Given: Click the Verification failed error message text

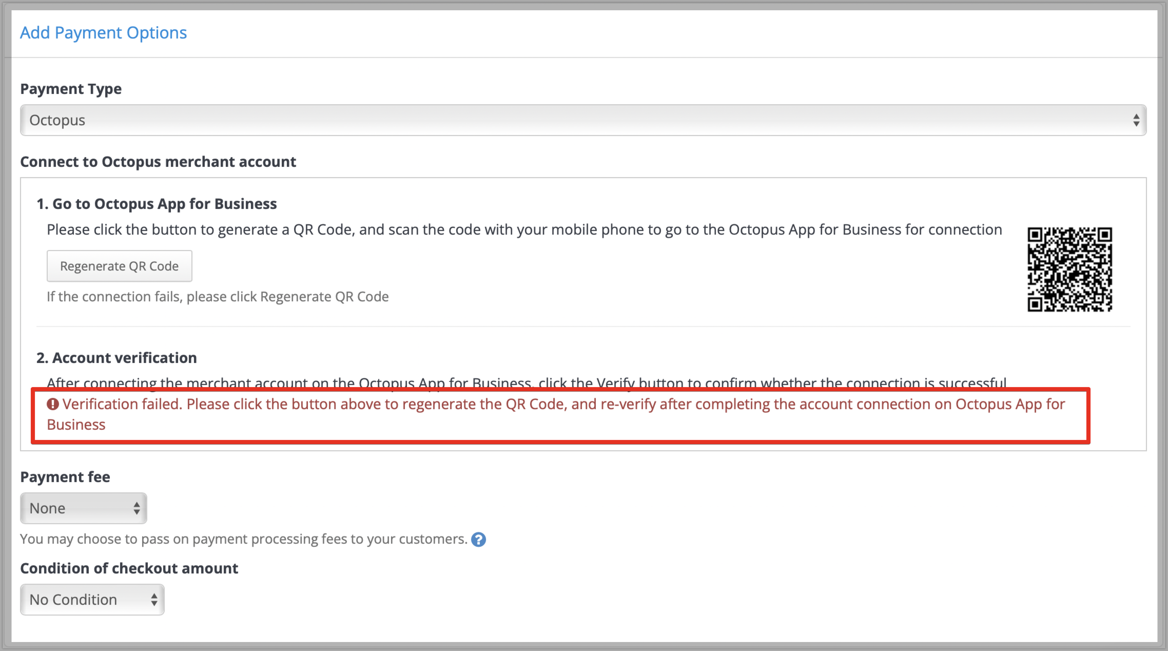Looking at the screenshot, I should click(556, 414).
